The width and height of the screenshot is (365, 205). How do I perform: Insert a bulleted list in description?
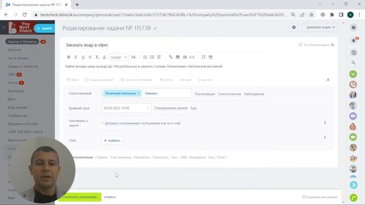pyautogui.click(x=152, y=57)
